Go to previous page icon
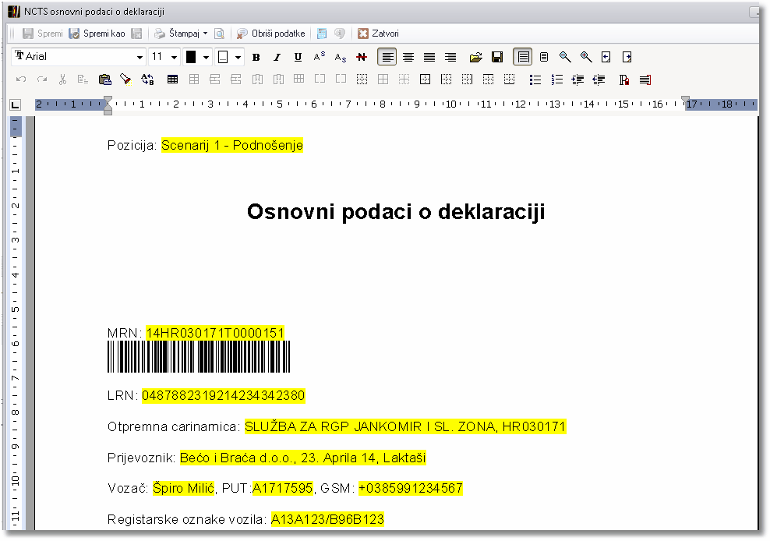 (x=606, y=57)
